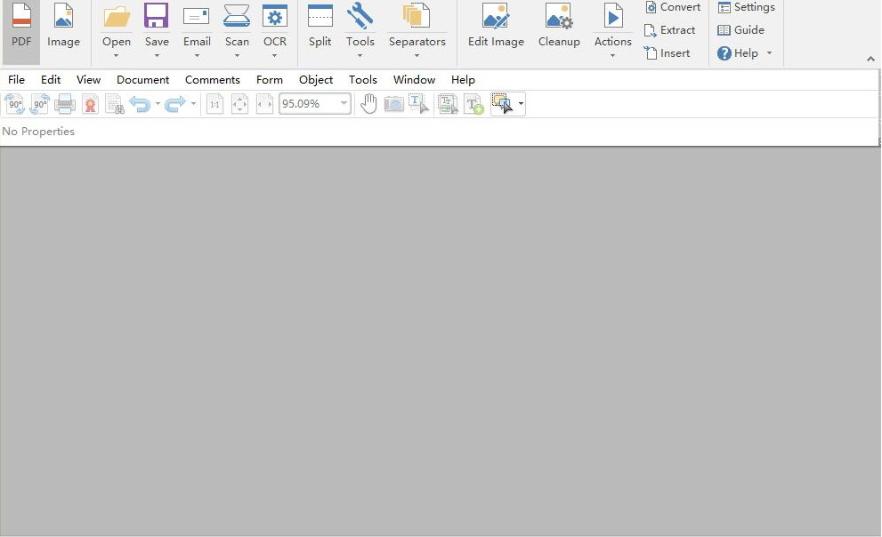The image size is (882, 537).
Task: Select the edit text content tool
Action: 449,104
